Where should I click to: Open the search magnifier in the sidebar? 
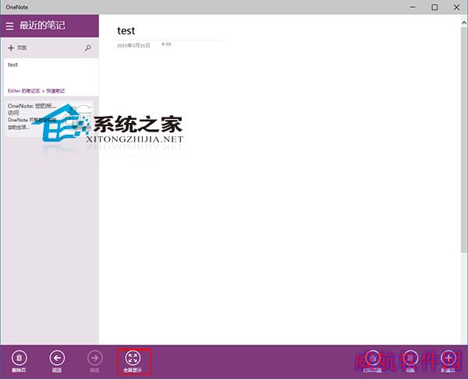[x=87, y=47]
